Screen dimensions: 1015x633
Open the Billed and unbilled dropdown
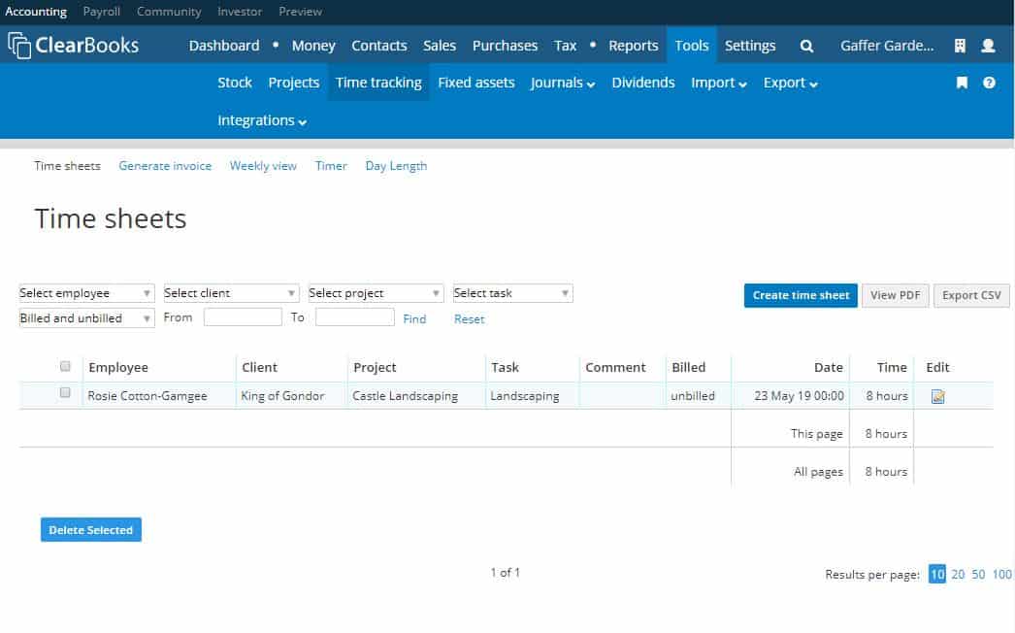click(86, 318)
